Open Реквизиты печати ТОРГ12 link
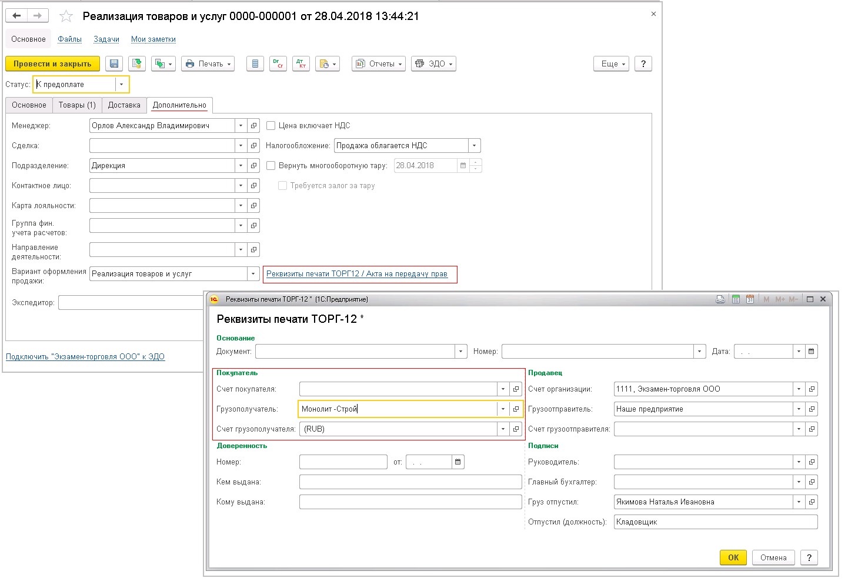Viewport: 848px width, 588px height. point(357,273)
